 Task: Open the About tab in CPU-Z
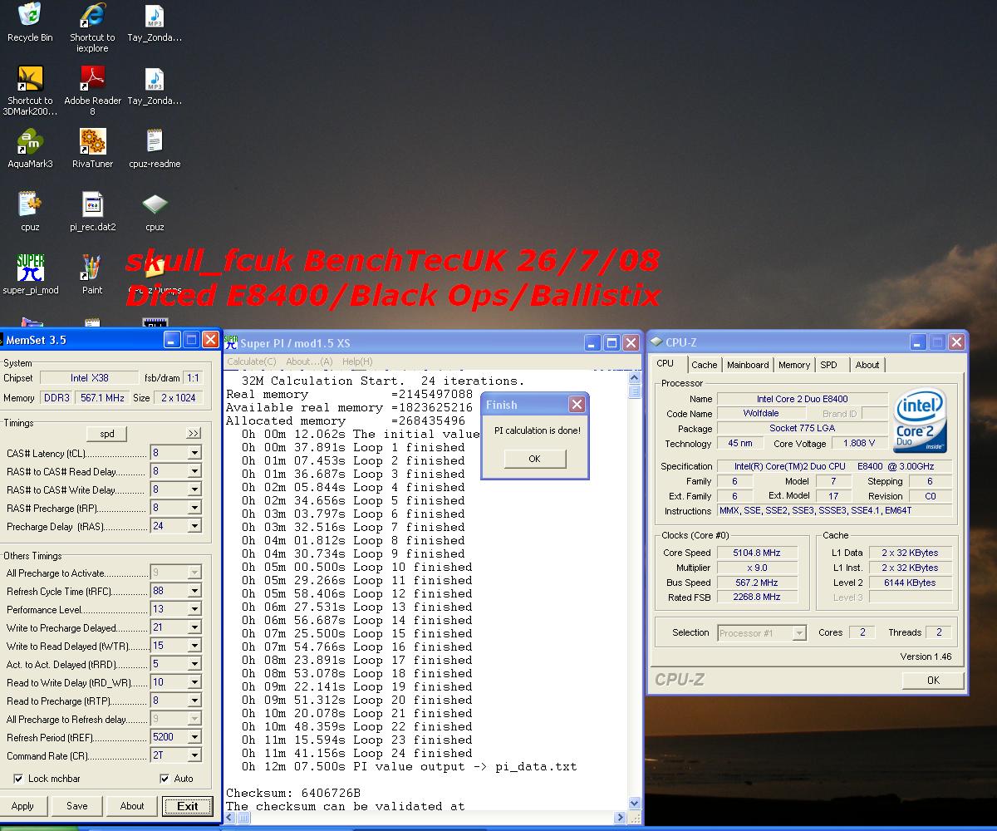click(867, 365)
